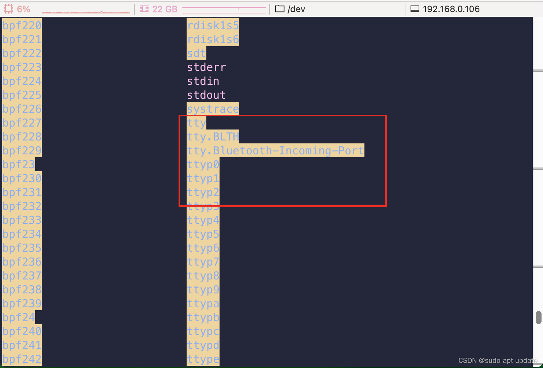Click the CPU chip icon in the status bar
Viewport: 543px width, 368px height.
[7, 8]
